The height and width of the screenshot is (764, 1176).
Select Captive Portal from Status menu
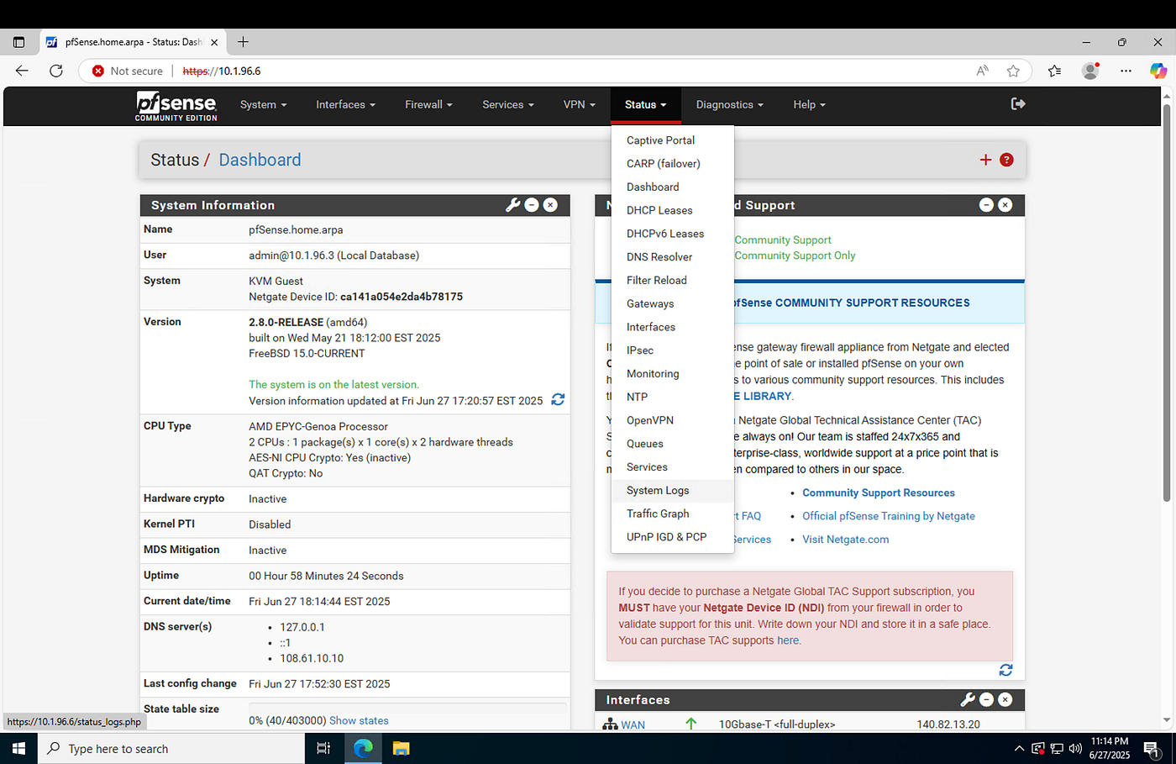[x=672, y=140]
